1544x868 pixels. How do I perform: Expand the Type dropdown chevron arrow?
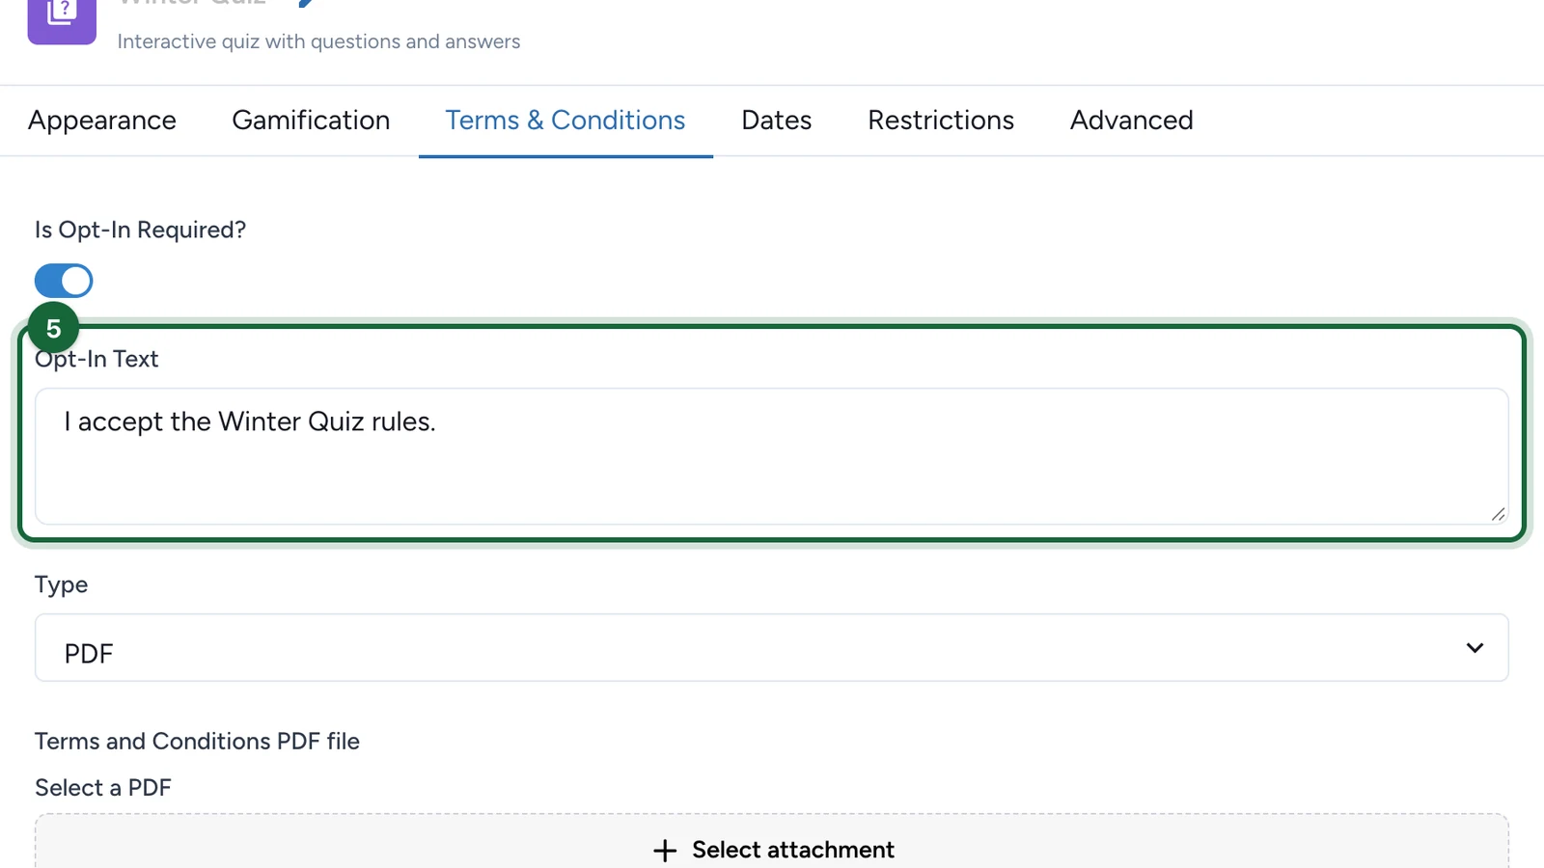(1475, 647)
